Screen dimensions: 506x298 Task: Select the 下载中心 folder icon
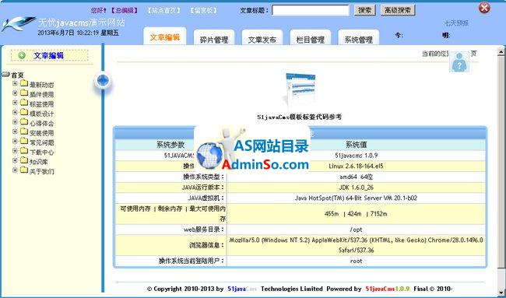point(24,151)
